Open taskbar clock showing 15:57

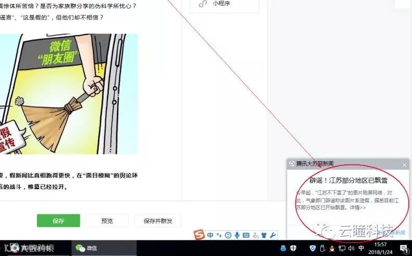click(380, 248)
